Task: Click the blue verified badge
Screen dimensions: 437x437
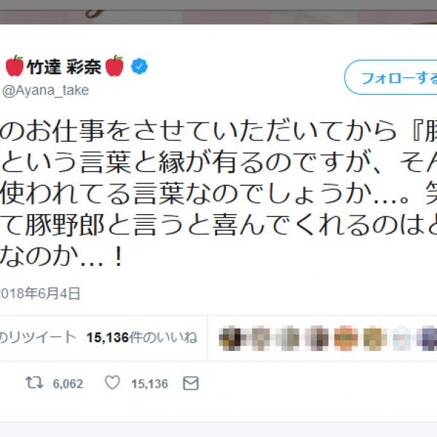Action: (139, 66)
